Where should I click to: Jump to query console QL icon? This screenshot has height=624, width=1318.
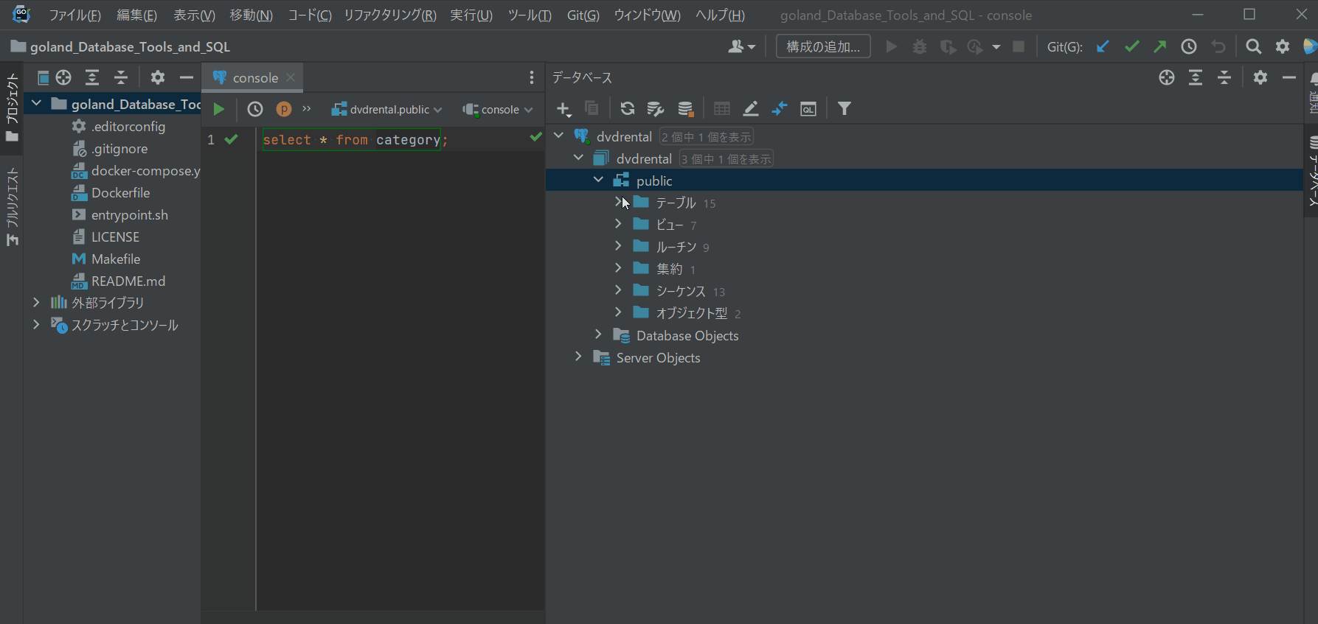808,109
